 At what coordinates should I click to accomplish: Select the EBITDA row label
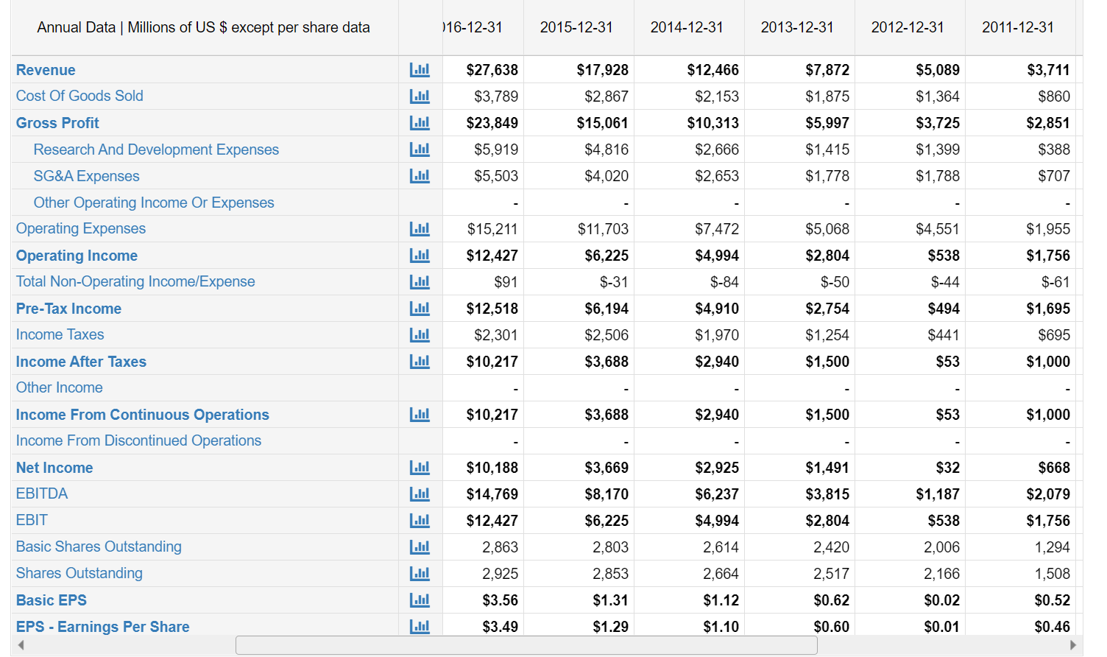(42, 493)
